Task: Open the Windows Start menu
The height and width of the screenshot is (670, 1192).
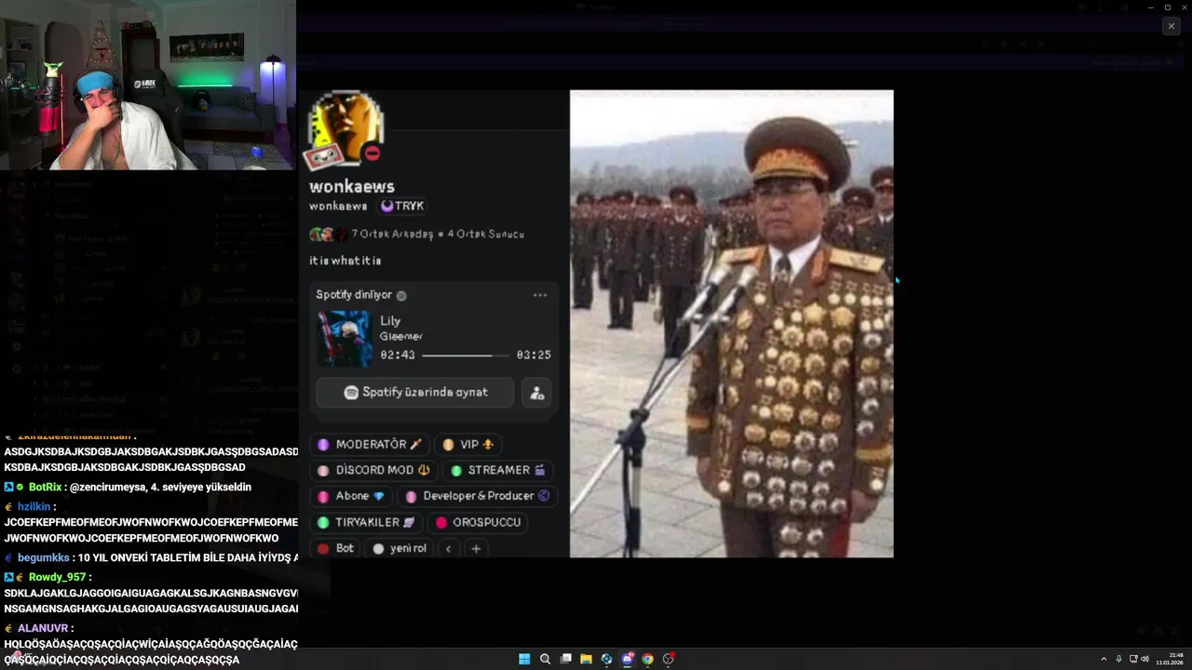Action: tap(524, 659)
